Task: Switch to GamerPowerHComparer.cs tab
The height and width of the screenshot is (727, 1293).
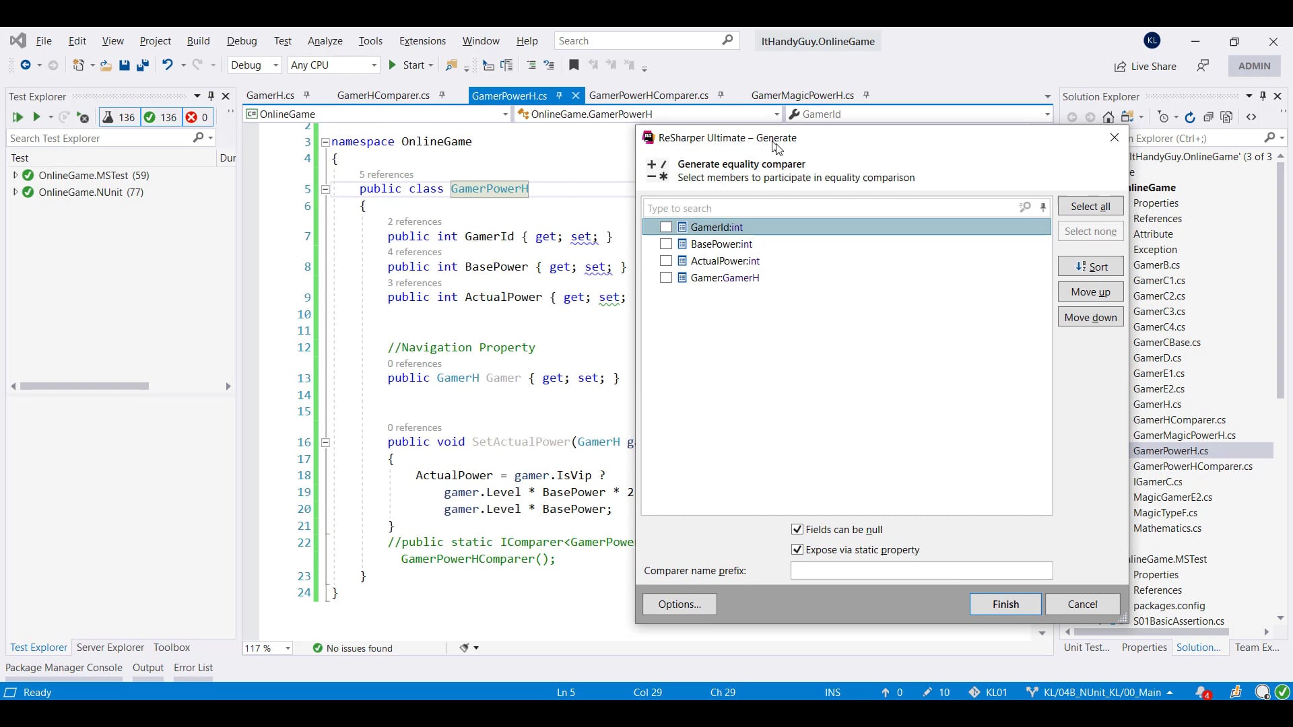Action: (x=649, y=96)
